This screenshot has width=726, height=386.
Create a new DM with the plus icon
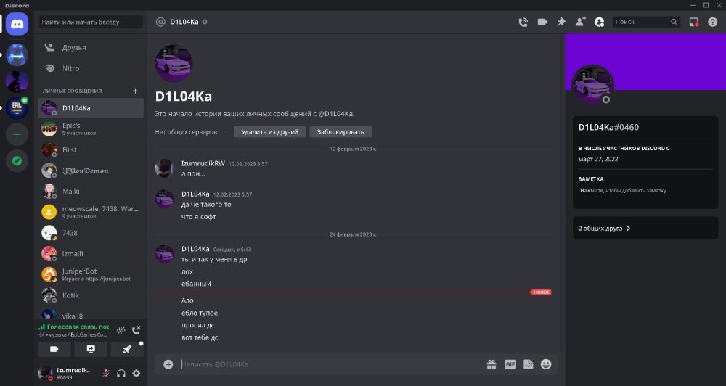click(135, 91)
